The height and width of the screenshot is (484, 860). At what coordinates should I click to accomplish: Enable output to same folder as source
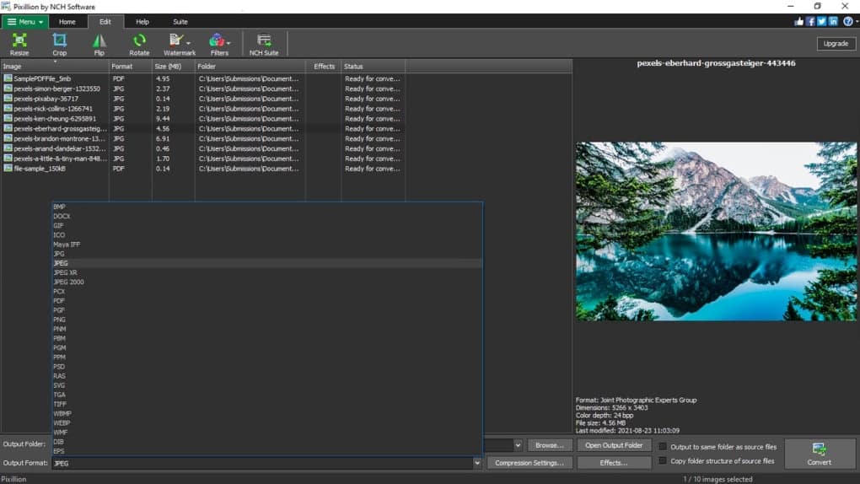tap(664, 446)
